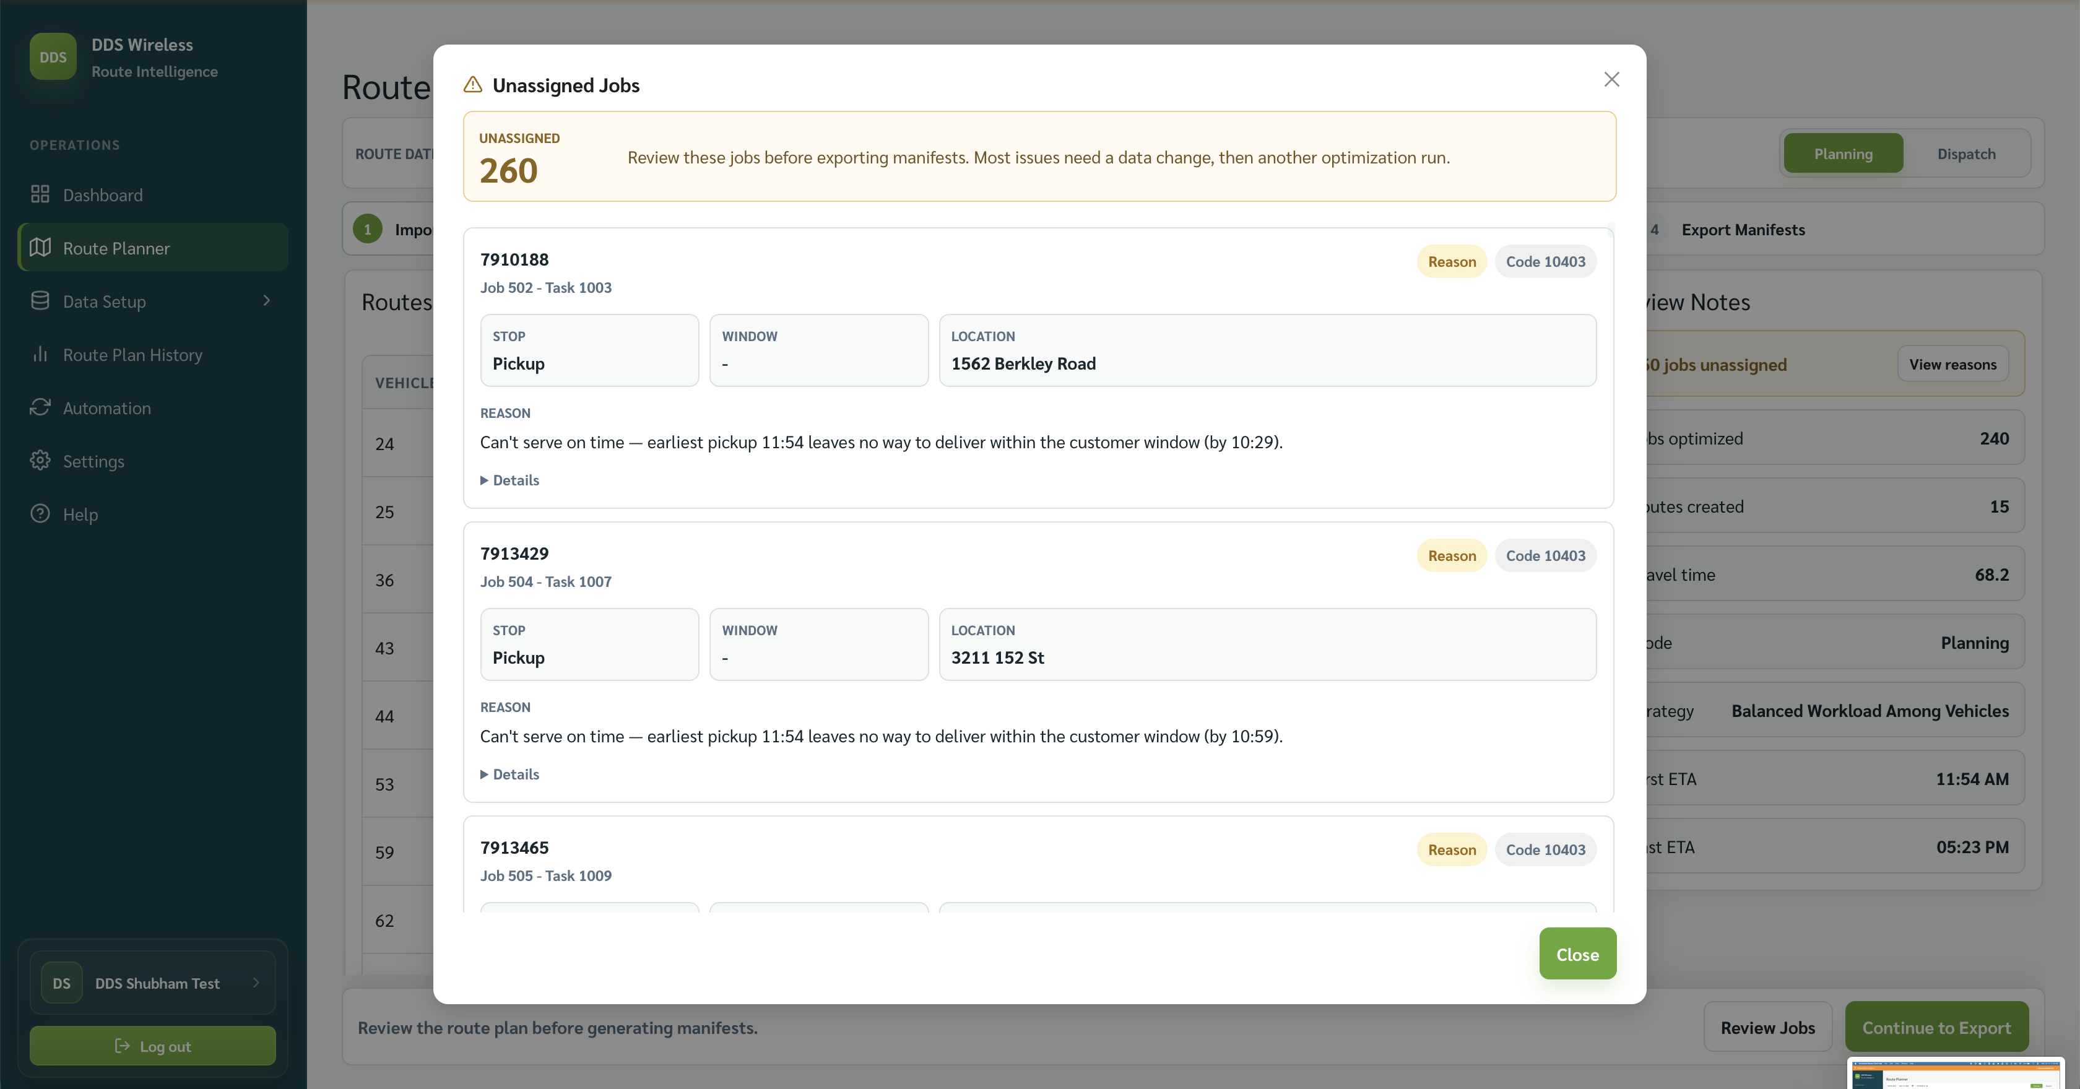Click Balanced Workload Among Vehicles strategy

(1870, 710)
